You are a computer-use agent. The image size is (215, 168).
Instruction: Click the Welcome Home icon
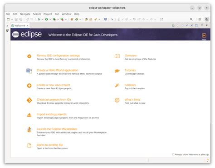(173, 25)
